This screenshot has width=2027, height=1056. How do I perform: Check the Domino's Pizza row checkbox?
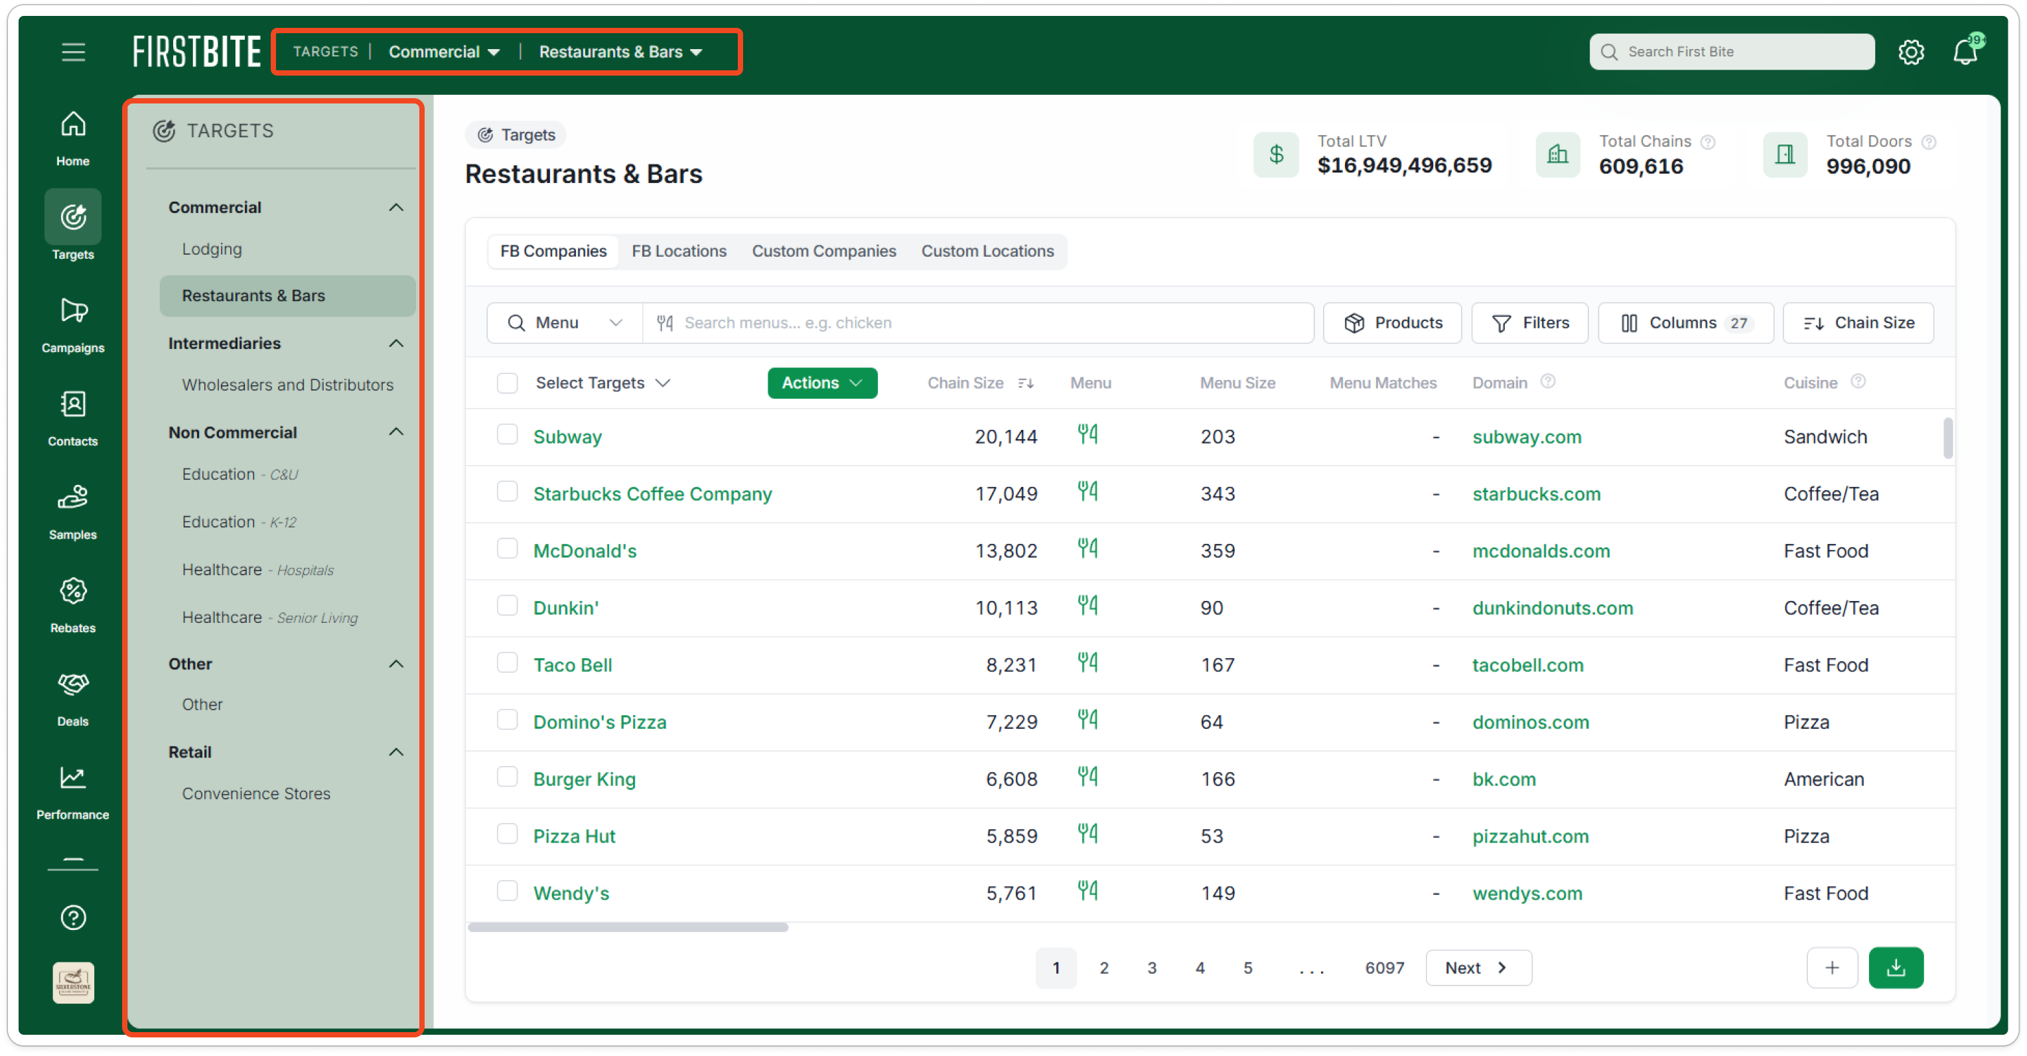[508, 720]
